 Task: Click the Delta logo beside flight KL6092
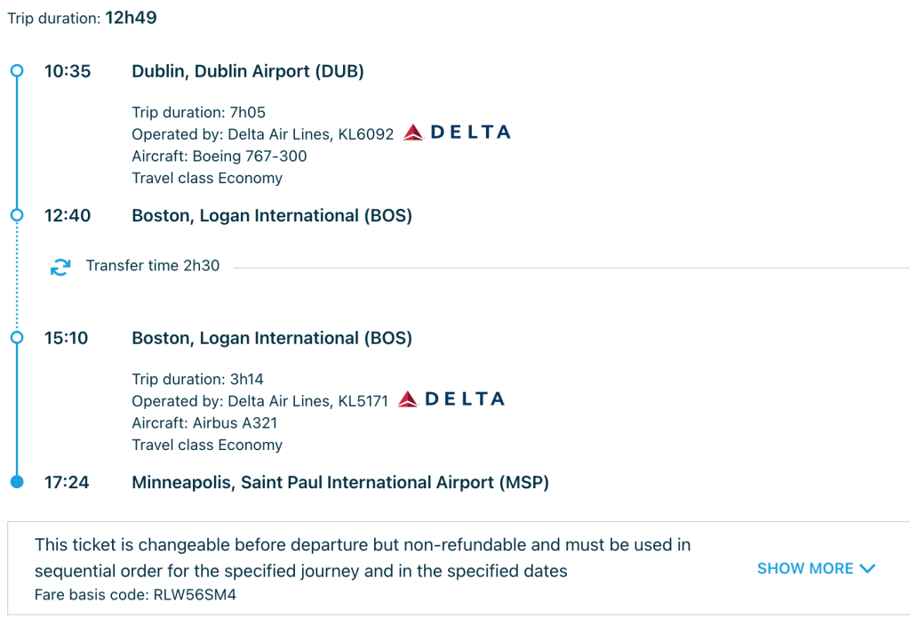pyautogui.click(x=457, y=133)
